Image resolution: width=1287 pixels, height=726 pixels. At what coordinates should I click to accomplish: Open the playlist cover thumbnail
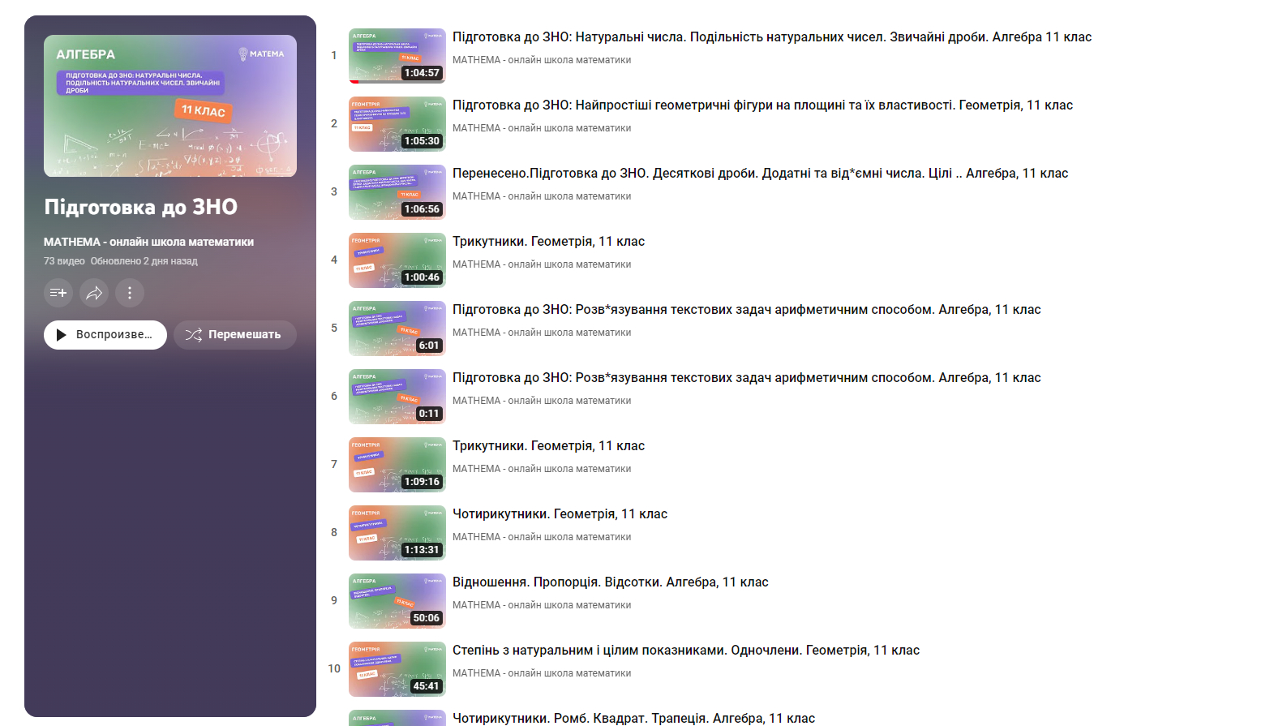point(170,105)
